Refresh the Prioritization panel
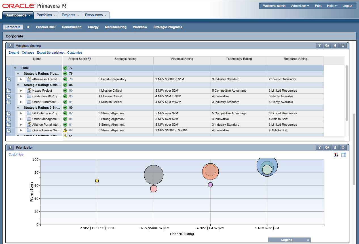The height and width of the screenshot is (244, 359). (x=327, y=148)
